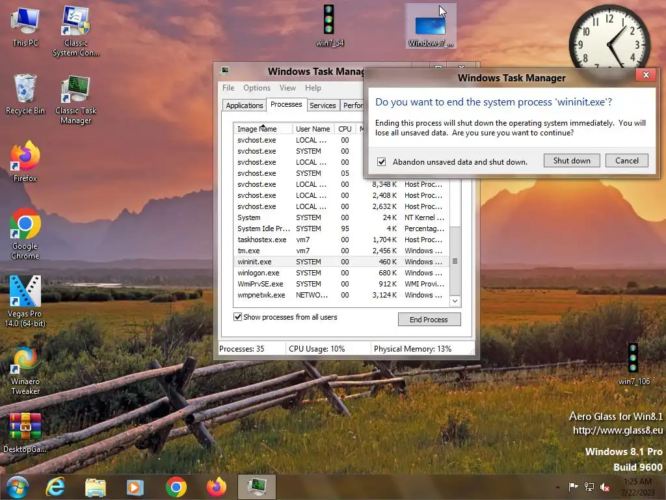Uncheck Abandon unsaved data and shut down
The width and height of the screenshot is (666, 500).
(381, 162)
